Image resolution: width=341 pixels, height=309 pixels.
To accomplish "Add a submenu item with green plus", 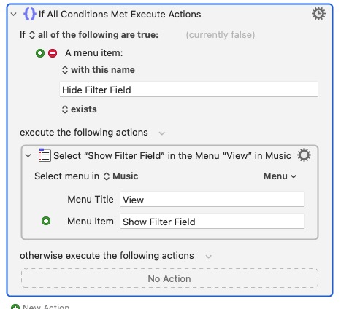I will 46,221.
